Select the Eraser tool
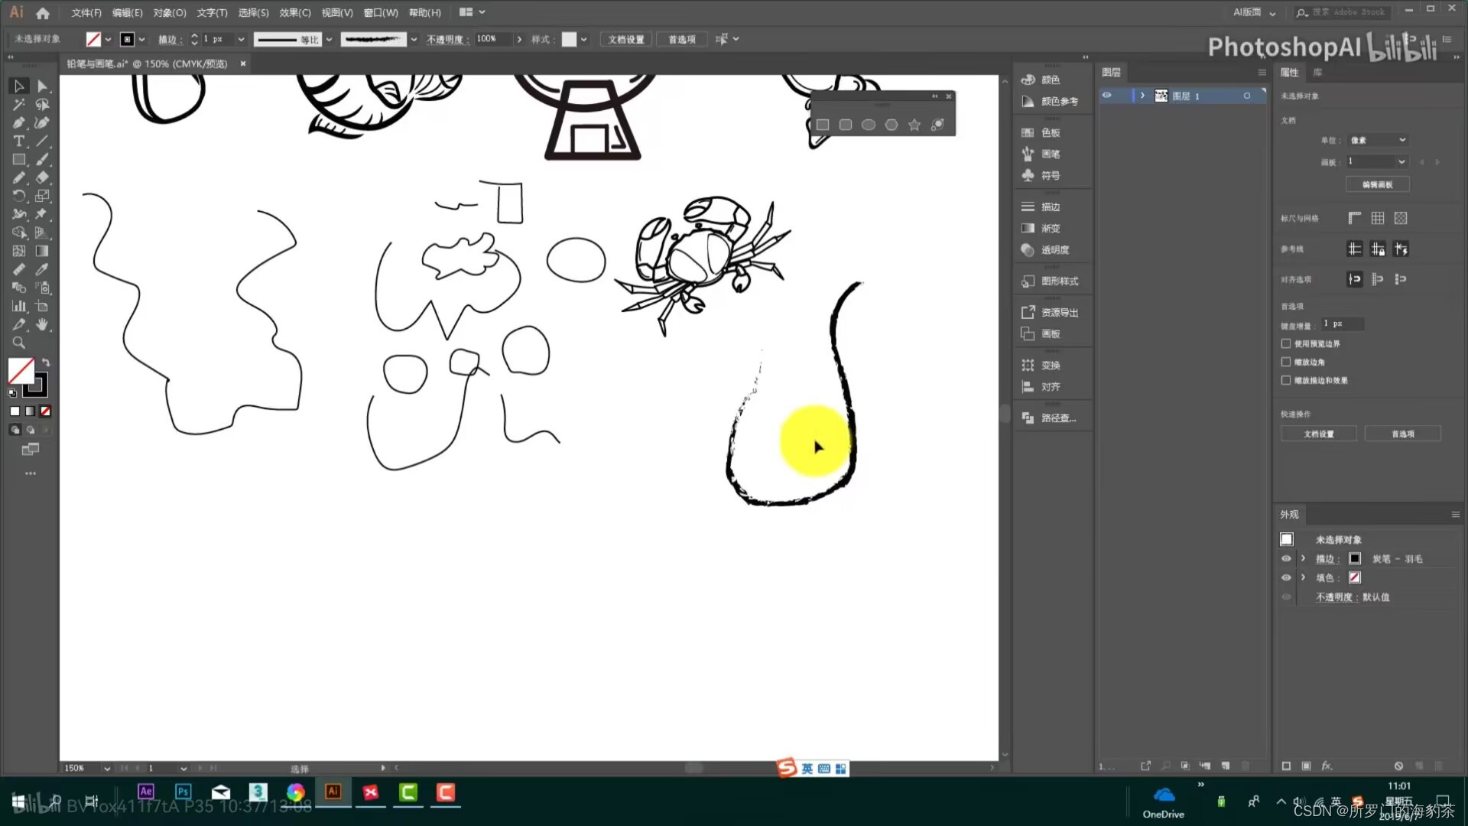The image size is (1468, 826). click(x=42, y=178)
